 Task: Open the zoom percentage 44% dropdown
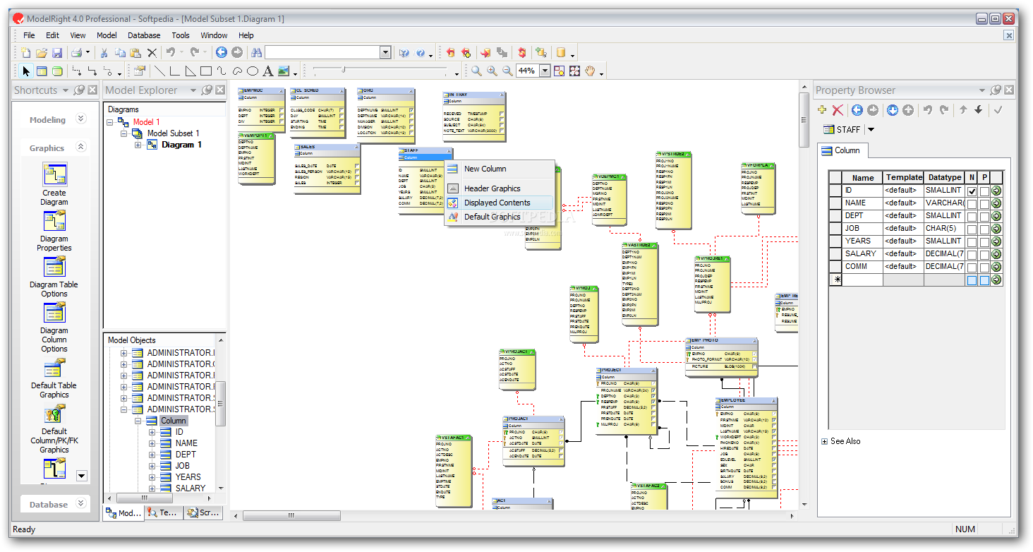click(x=545, y=71)
